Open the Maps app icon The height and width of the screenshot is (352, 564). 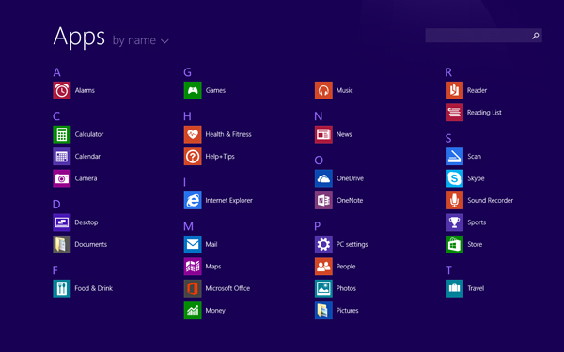coord(193,267)
